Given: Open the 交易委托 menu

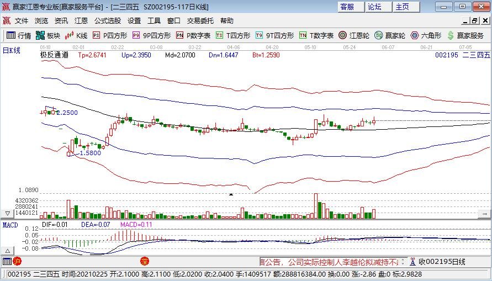Looking at the screenshot, I should click(x=200, y=21).
